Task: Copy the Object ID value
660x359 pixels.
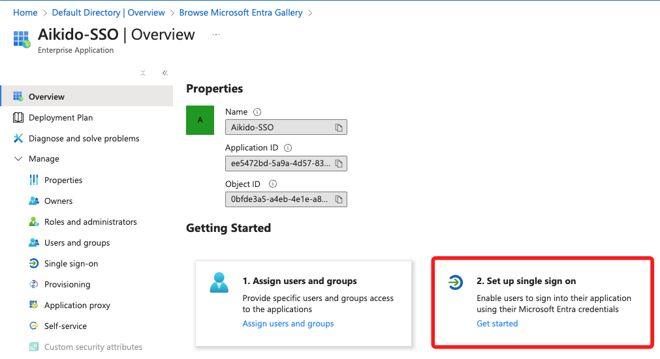Action: 339,199
